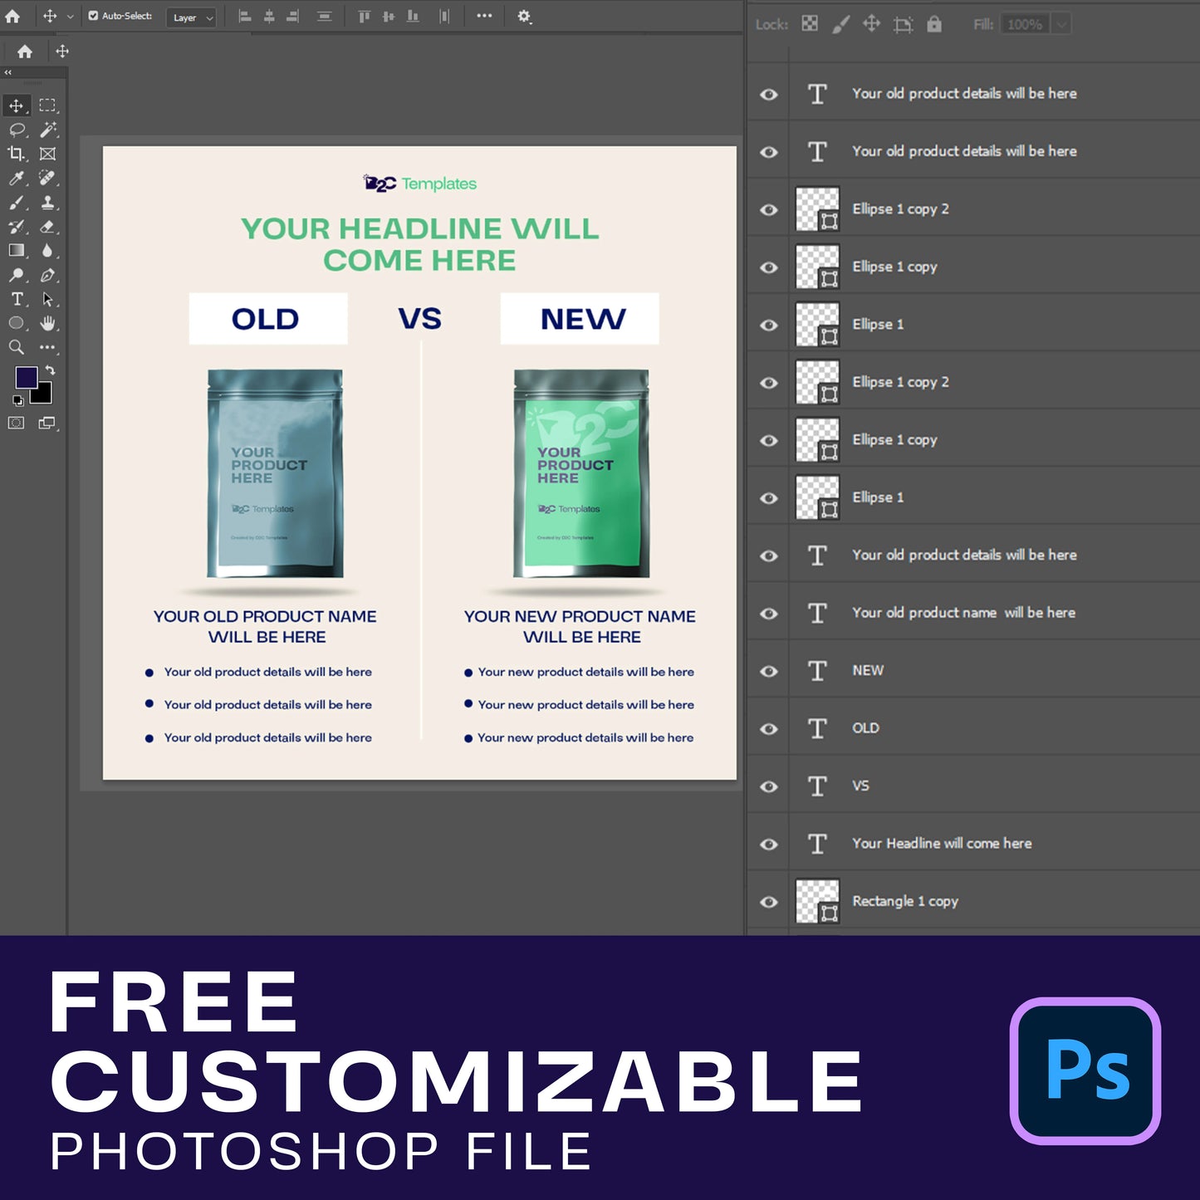This screenshot has width=1200, height=1200.
Task: Click the Lock all padlock icon
Action: pos(934,24)
